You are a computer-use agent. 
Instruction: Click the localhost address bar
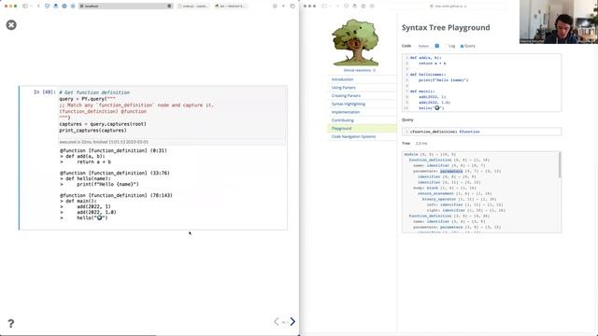[126, 7]
